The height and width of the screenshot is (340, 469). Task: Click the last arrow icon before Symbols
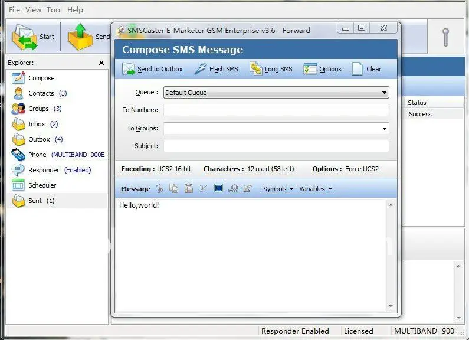(248, 188)
